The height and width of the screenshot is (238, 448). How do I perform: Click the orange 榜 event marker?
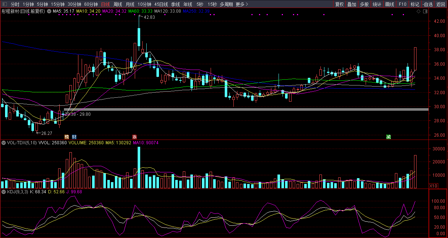tap(66, 137)
